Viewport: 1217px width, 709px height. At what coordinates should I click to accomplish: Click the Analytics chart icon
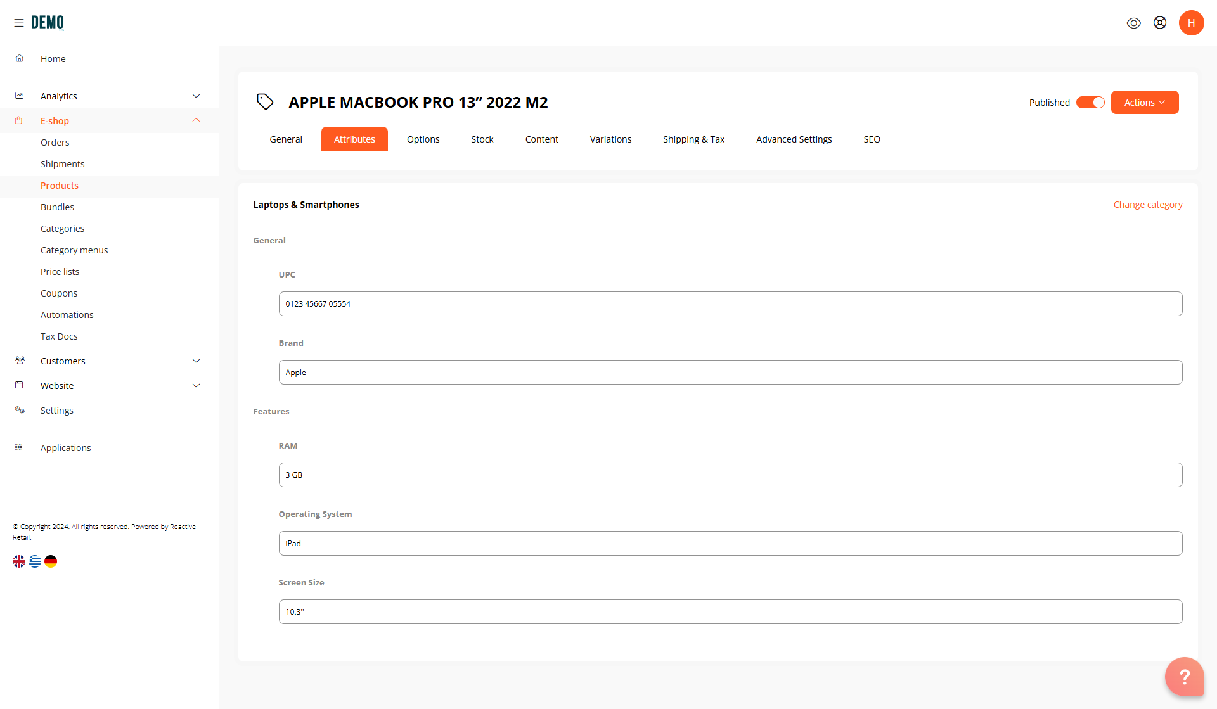19,96
